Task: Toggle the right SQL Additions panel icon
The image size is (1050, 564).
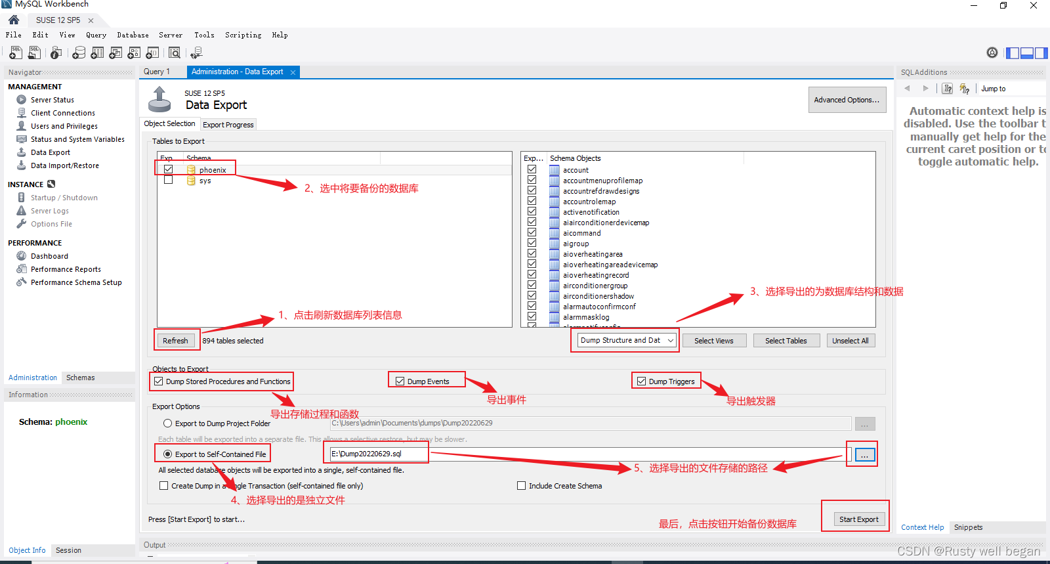Action: (1041, 53)
